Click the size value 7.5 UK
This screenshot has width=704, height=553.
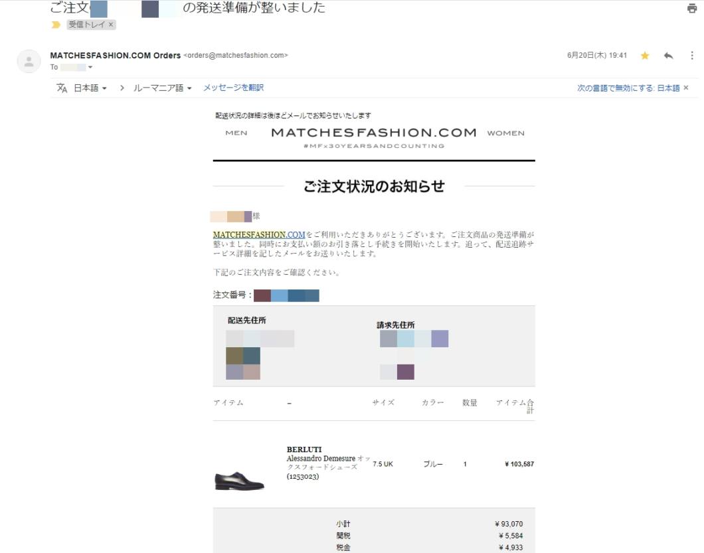[383, 464]
